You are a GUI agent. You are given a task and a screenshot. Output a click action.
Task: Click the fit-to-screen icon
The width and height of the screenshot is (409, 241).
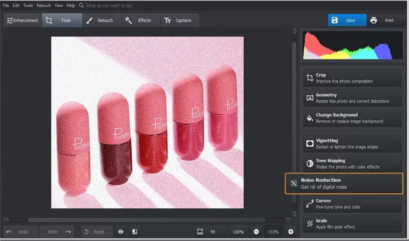tap(200, 232)
